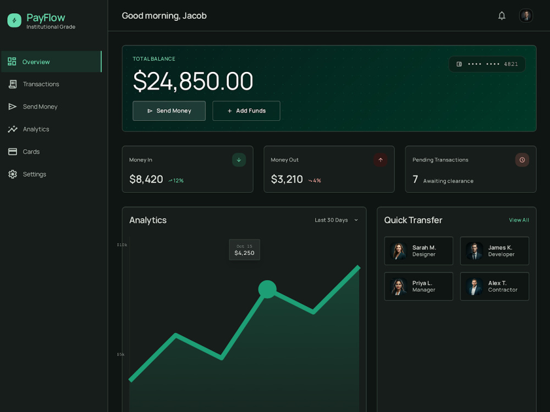
Task: Click the Money Out up-arrow icon
Action: click(381, 160)
